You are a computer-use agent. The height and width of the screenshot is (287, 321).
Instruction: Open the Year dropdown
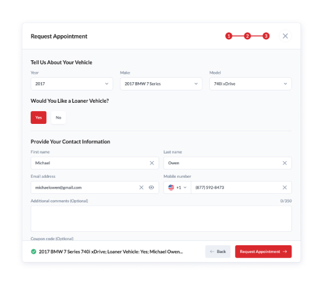coord(72,83)
